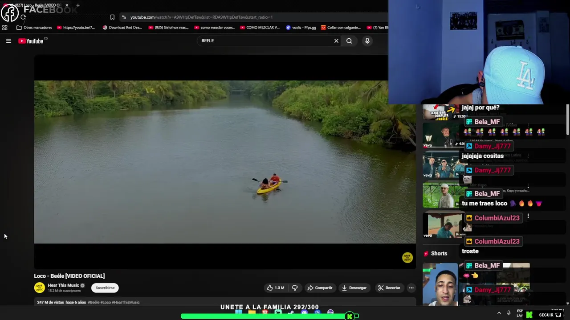Open the Otros marcadores bookmarks folder
Screen dimensions: 570x320
(x=34, y=28)
